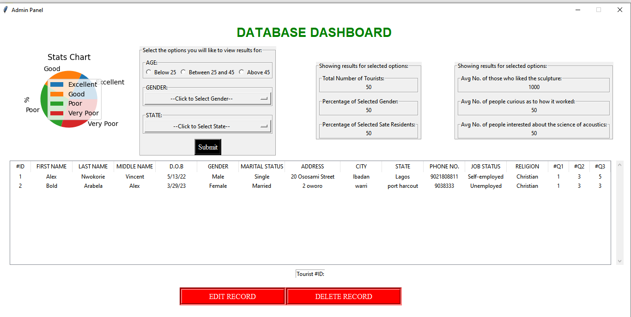
Task: Click the 3/29/23 date of birth cell
Action: [176, 186]
